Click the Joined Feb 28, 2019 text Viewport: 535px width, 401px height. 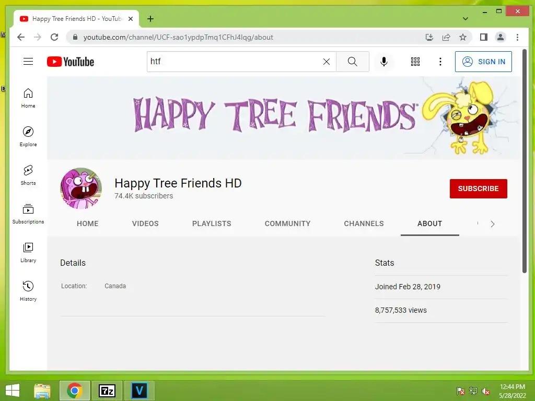408,287
